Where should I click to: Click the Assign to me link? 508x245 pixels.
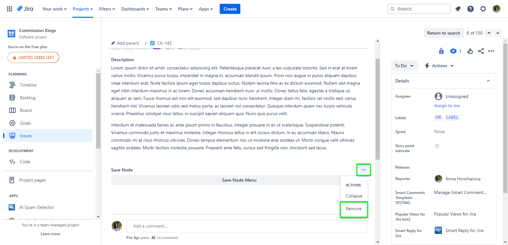tap(447, 106)
